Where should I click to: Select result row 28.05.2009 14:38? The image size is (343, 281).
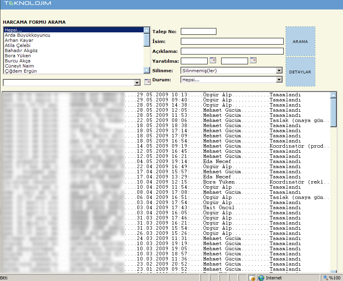[x=166, y=105]
